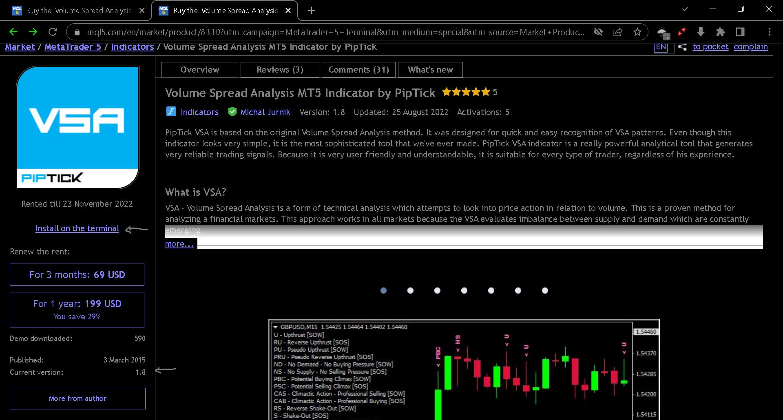The height and width of the screenshot is (420, 783).
Task: Open the Indicators category link
Action: 199,112
